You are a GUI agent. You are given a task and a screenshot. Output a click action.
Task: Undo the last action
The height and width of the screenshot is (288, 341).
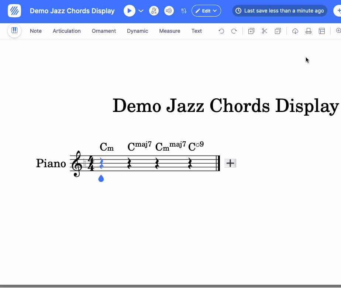221,31
